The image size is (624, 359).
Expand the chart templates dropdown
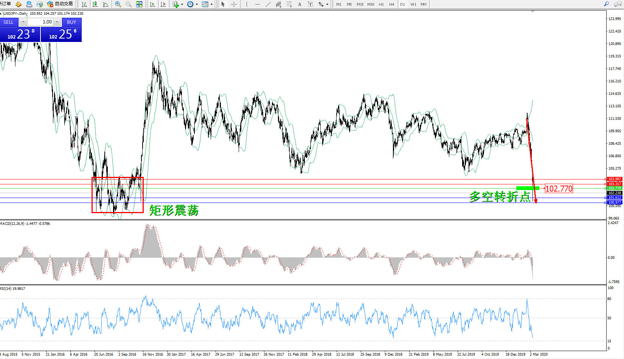(x=211, y=5)
